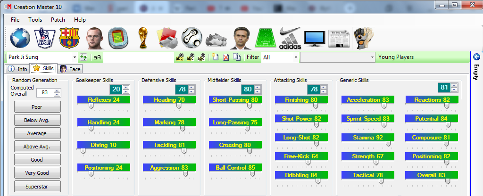
Task: Expand the Park Ji Sung player dropdown
Action: (75, 57)
